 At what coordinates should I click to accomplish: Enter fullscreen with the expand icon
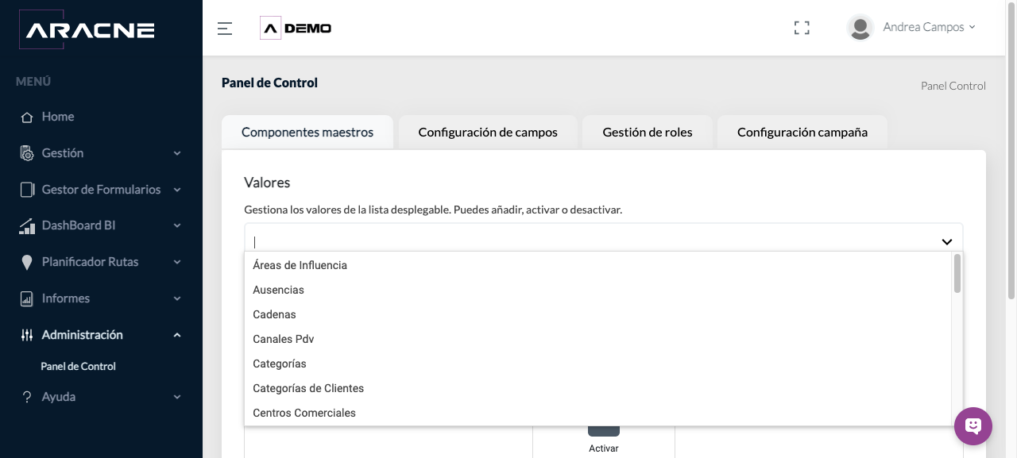click(x=802, y=28)
